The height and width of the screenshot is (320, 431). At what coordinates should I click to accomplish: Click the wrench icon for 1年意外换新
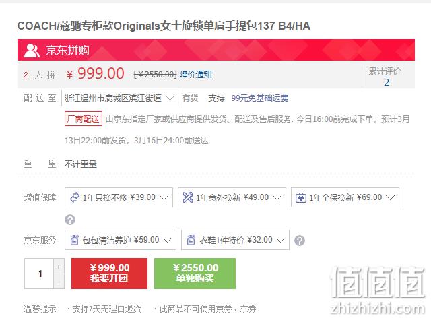[188, 197]
